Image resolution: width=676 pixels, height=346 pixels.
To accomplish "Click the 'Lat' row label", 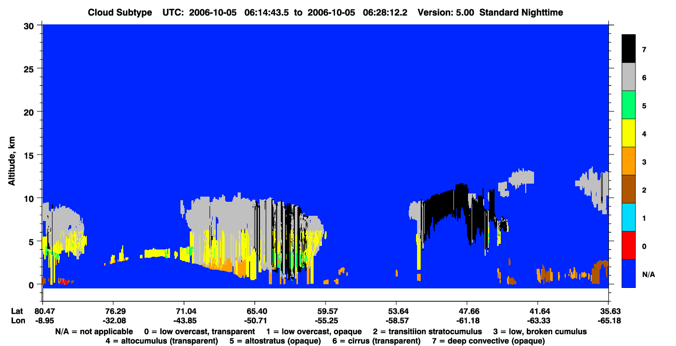I will 17,311.
